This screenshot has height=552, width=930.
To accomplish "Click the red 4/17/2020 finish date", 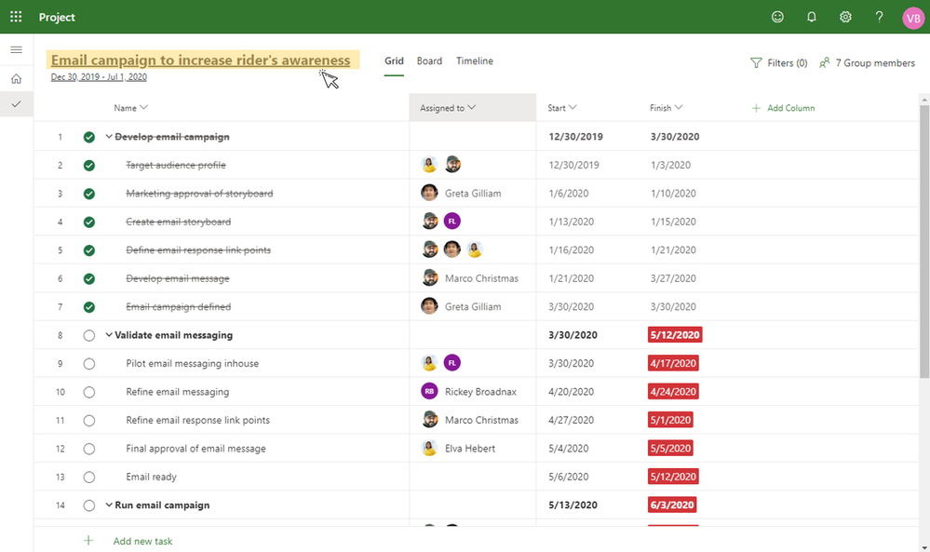I will pos(673,363).
